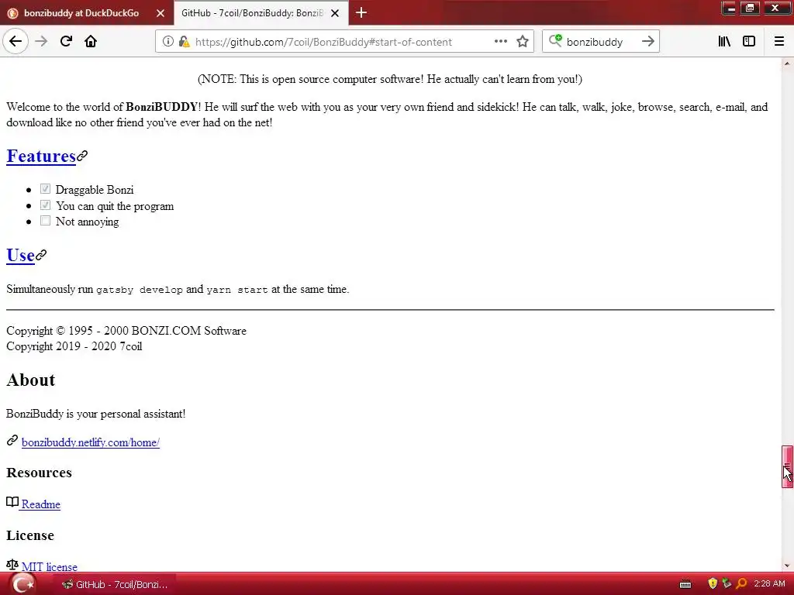
Task: Click the search engine magnifier icon
Action: (555, 41)
